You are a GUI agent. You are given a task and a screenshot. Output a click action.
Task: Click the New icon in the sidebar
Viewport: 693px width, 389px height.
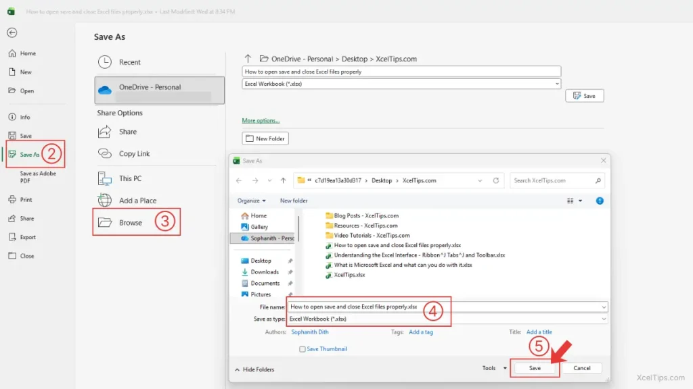point(22,72)
